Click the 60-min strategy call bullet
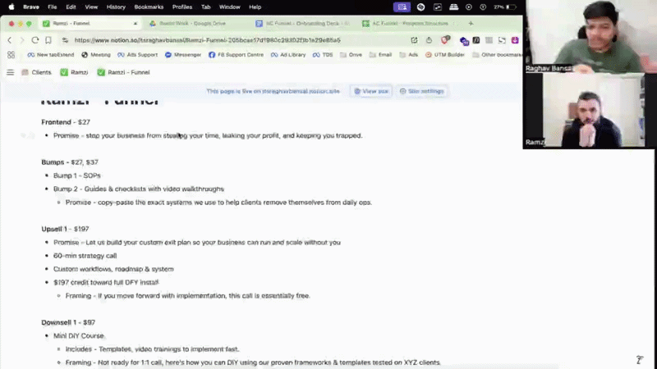657x369 pixels. click(85, 256)
